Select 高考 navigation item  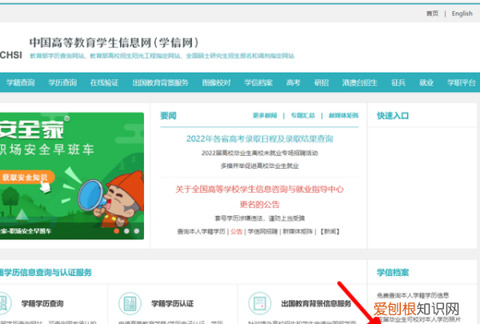click(294, 82)
